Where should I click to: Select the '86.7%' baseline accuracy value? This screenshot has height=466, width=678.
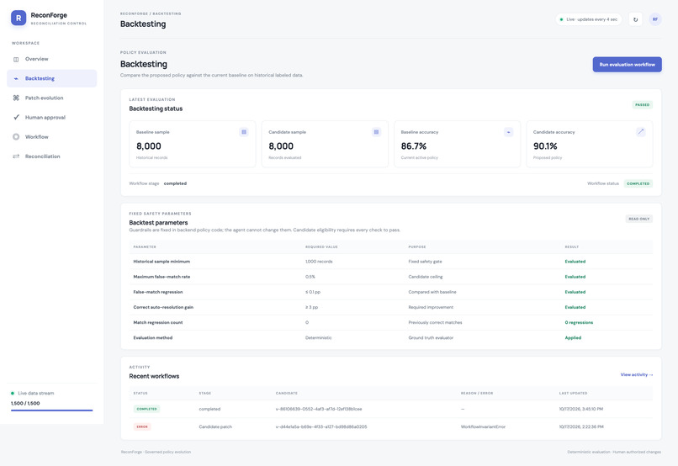pos(414,146)
